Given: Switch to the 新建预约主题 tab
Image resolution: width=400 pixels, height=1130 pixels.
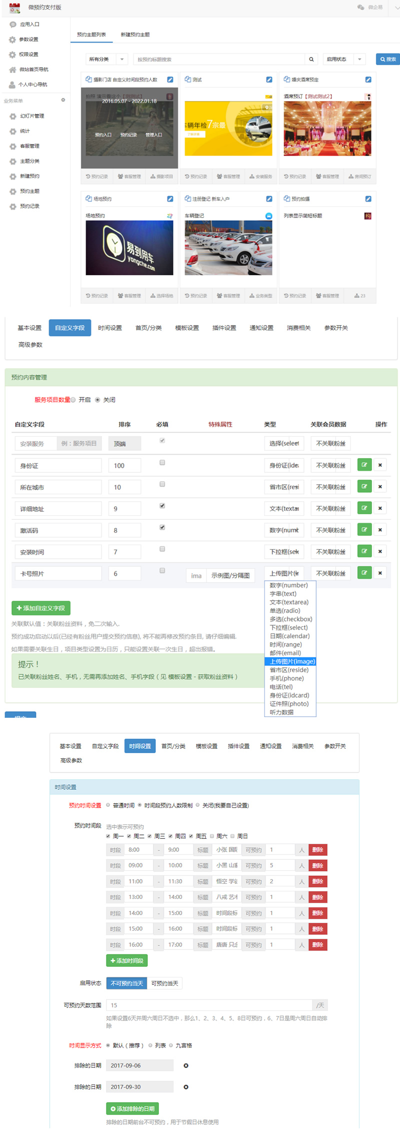Looking at the screenshot, I should point(135,35).
